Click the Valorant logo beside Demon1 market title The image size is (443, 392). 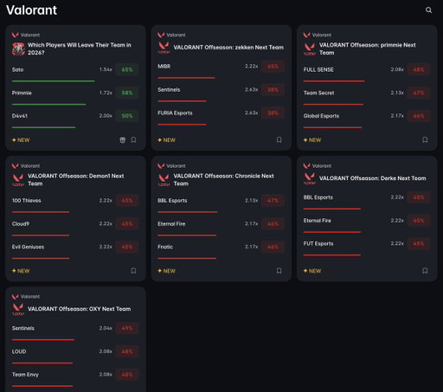pyautogui.click(x=18, y=180)
